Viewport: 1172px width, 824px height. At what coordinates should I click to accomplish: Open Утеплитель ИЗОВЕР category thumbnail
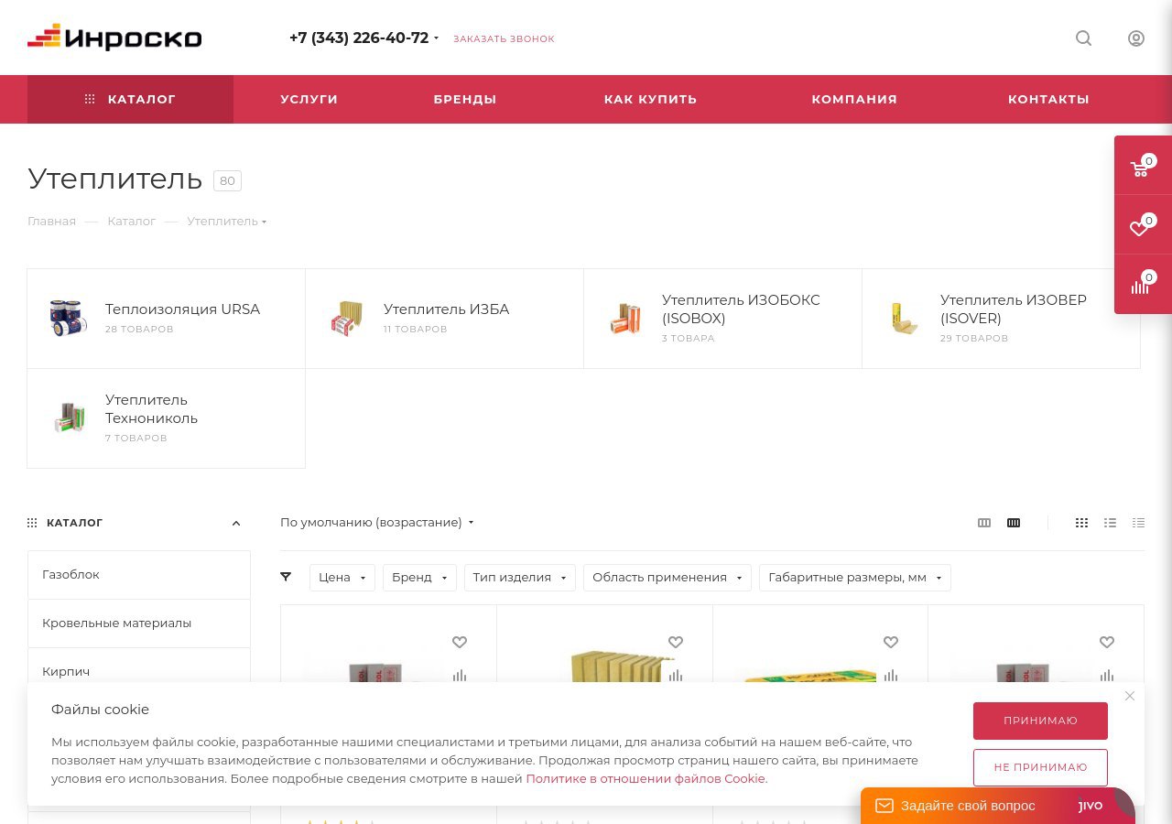click(904, 318)
